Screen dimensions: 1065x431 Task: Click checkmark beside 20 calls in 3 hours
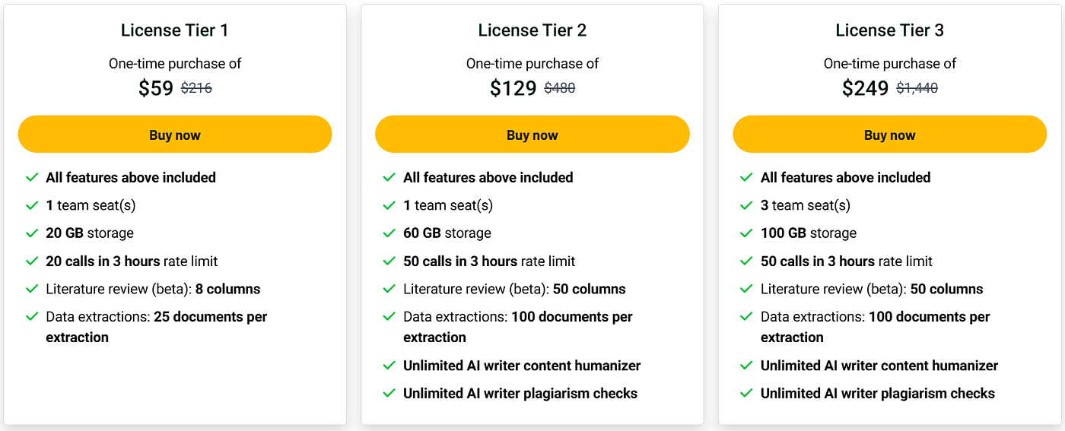(x=32, y=261)
